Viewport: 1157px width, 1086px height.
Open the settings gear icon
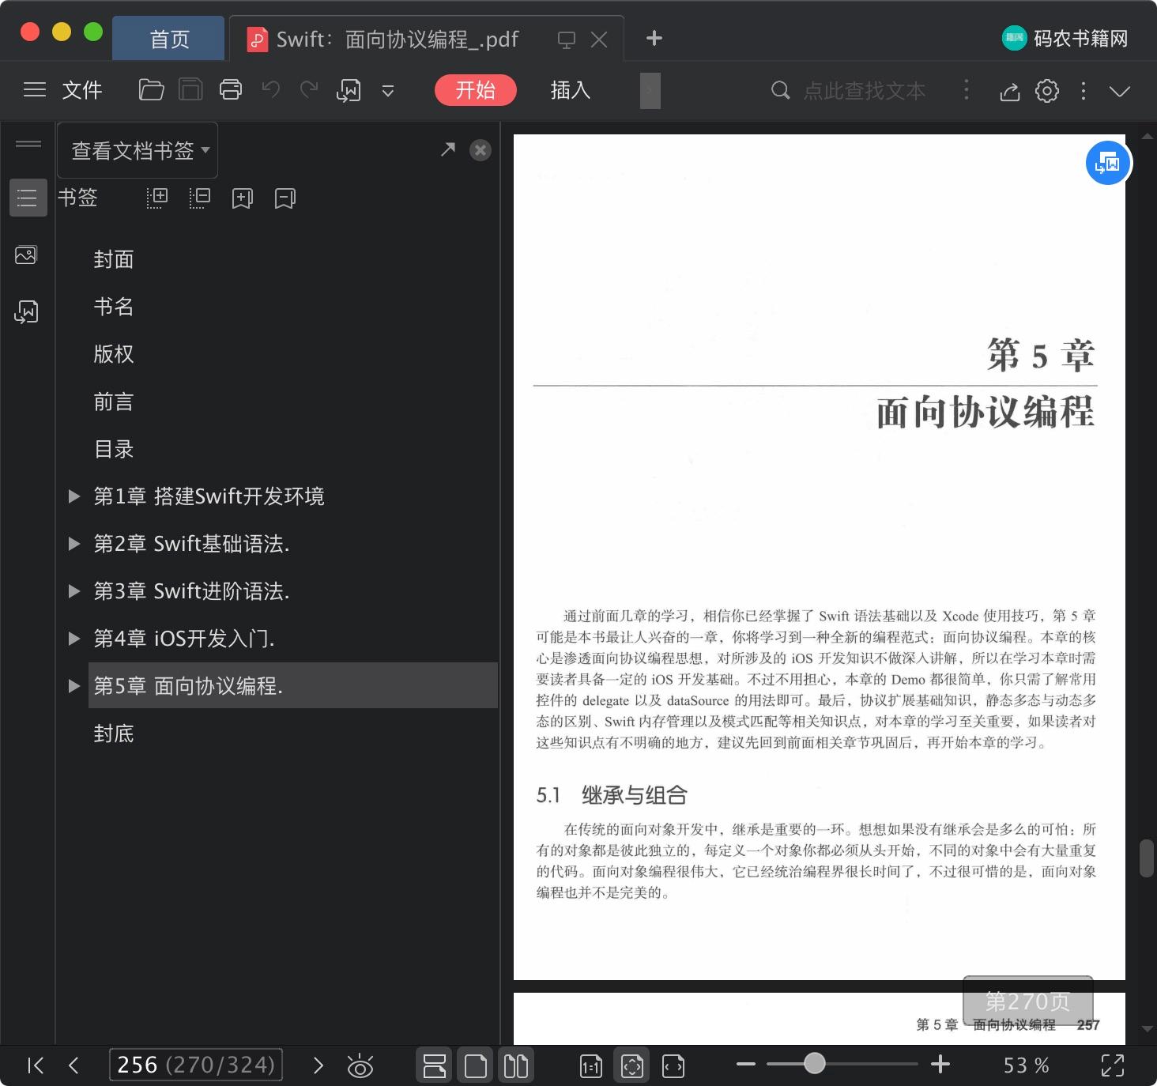(1047, 91)
